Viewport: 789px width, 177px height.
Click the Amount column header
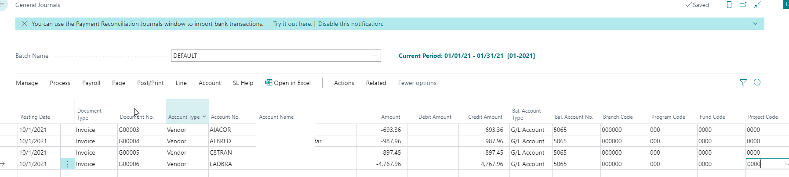coord(391,117)
